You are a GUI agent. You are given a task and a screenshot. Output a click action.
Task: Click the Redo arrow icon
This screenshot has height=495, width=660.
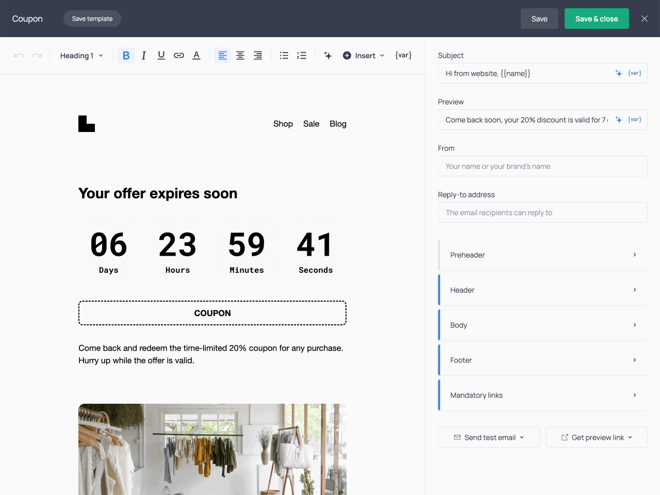click(36, 55)
